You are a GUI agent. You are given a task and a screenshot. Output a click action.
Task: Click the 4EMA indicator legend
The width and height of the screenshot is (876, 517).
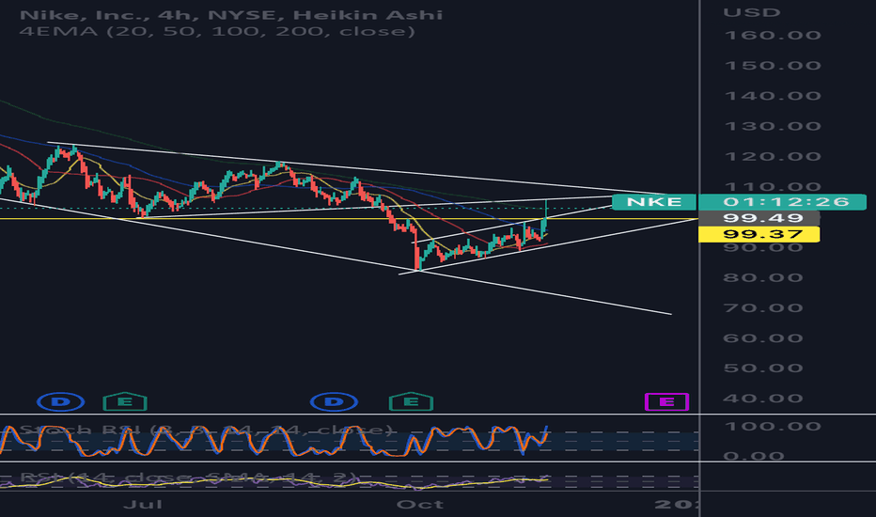coord(217,31)
